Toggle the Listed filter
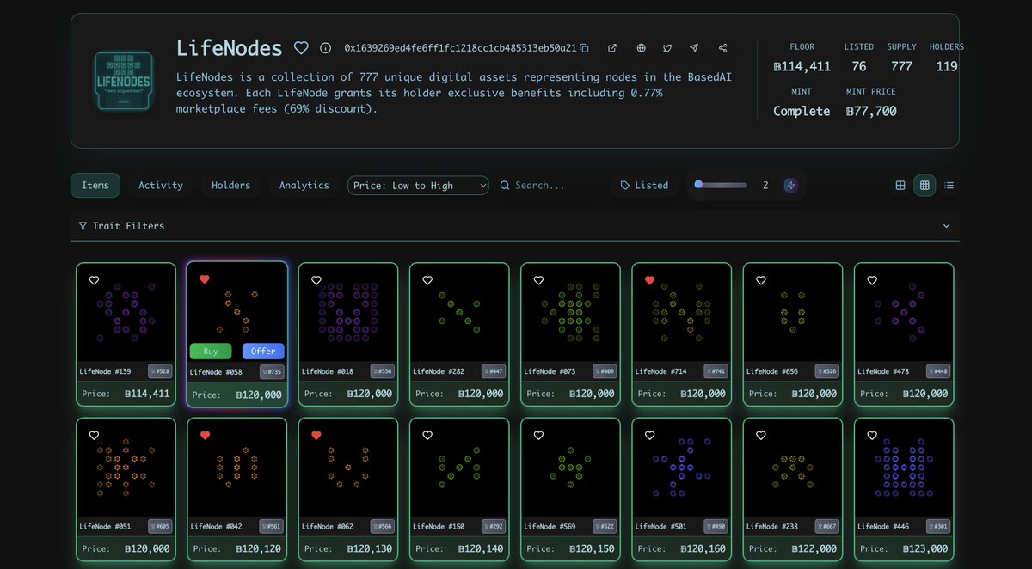The width and height of the screenshot is (1032, 569). (x=645, y=185)
